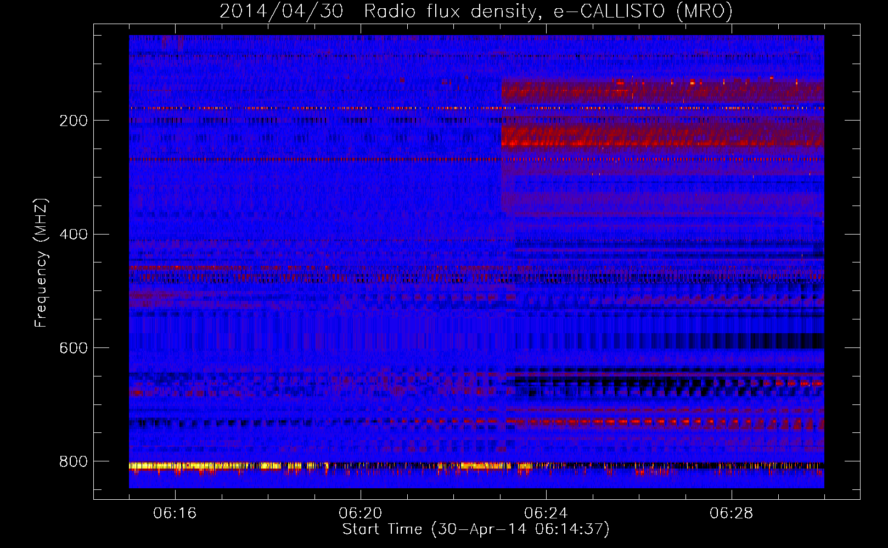Click the 06:28 time tick label
Screen dimensions: 888x548
click(732, 513)
